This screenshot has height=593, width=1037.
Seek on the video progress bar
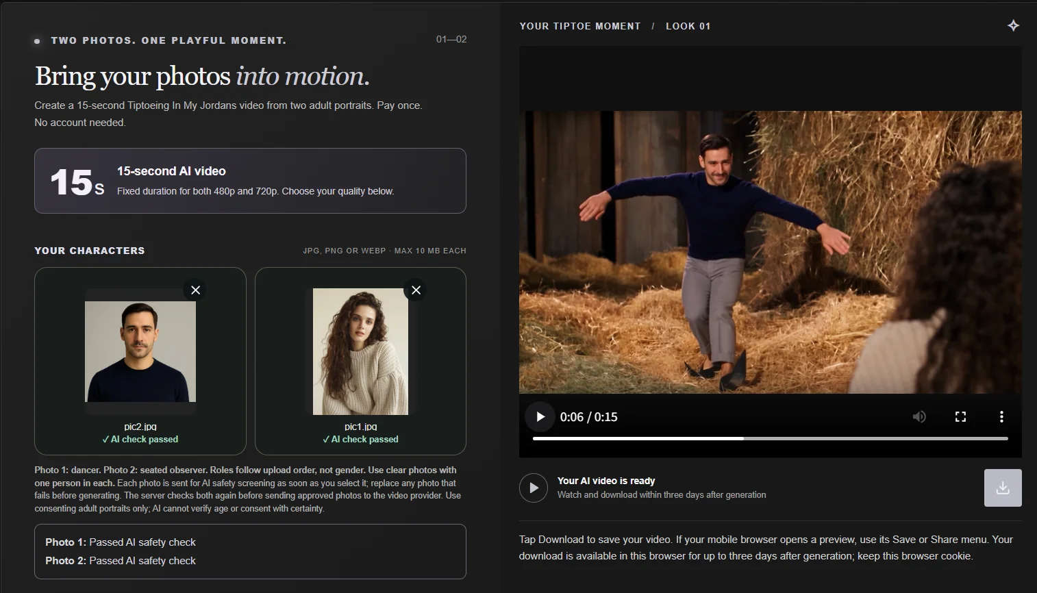771,438
